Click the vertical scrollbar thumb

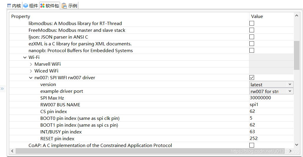[x=297, y=55]
